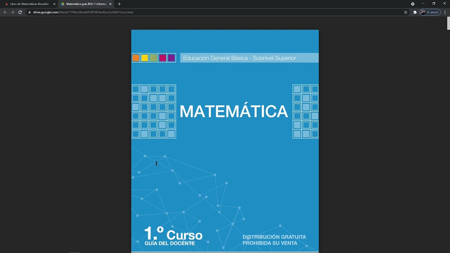Click the MATEMÁTICA title on the cover
The image size is (450, 253).
click(234, 111)
